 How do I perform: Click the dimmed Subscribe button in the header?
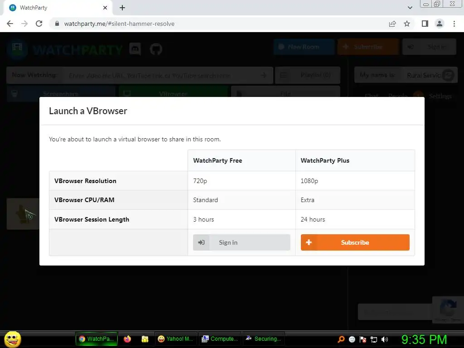tap(368, 47)
